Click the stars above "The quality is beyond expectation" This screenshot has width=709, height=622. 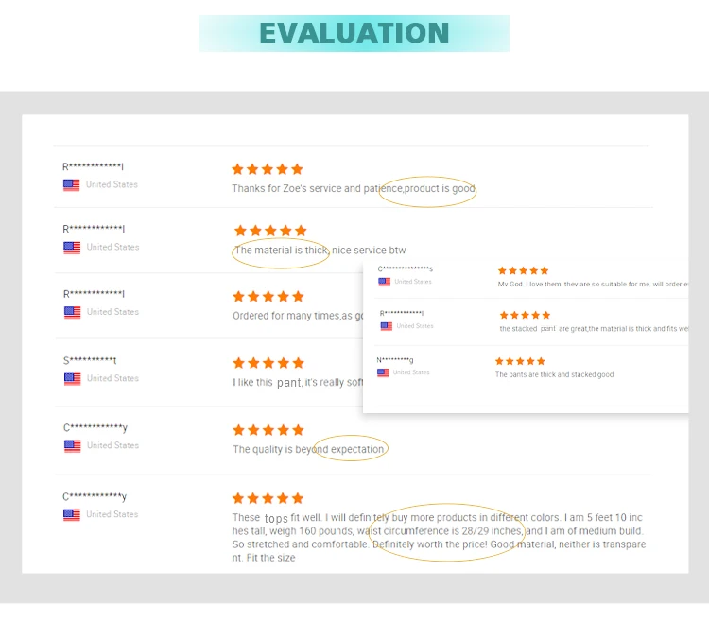tap(268, 430)
